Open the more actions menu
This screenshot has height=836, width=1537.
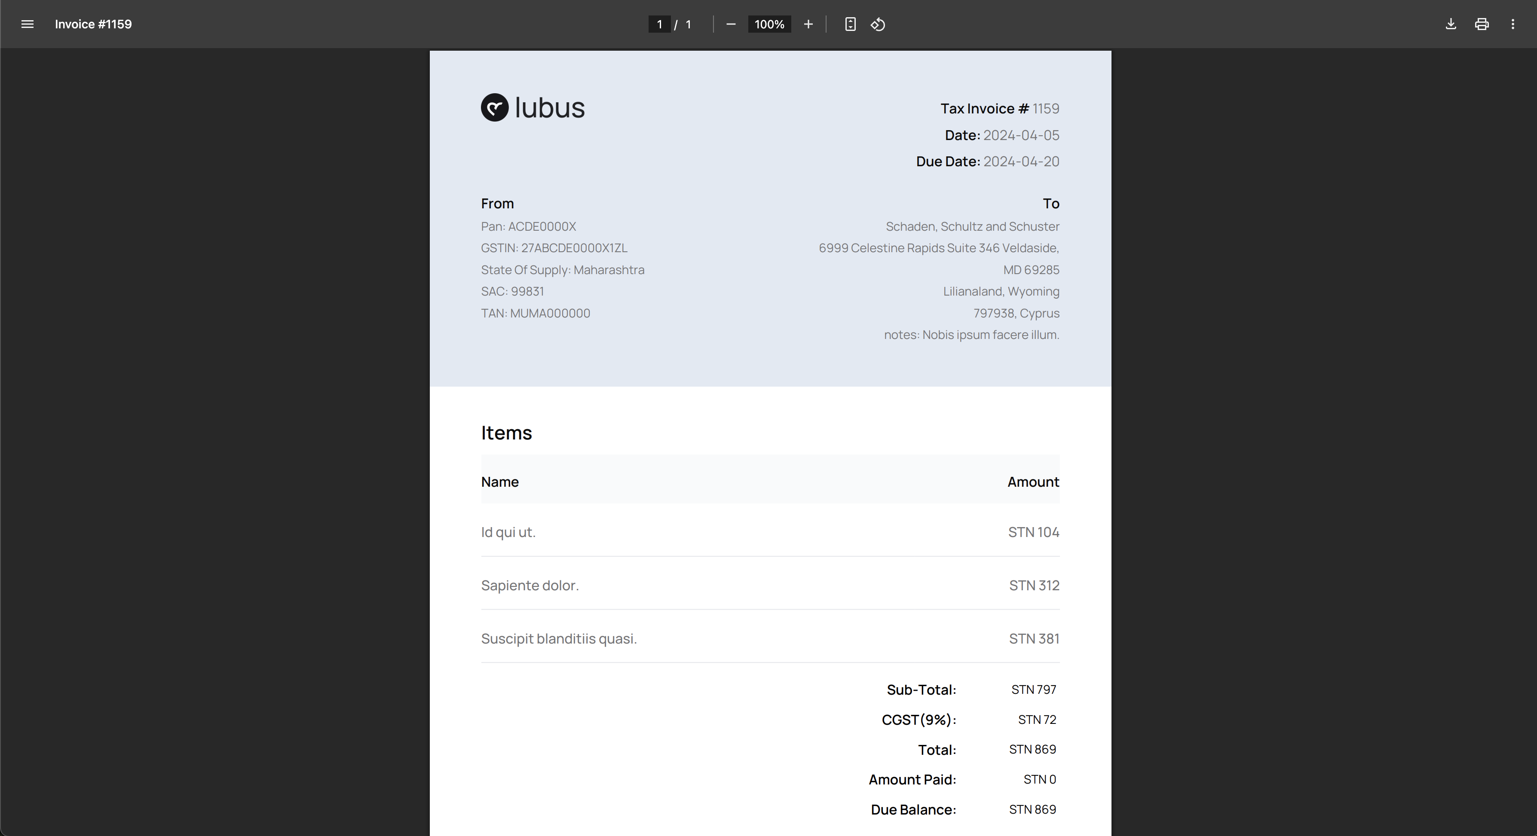tap(1513, 24)
